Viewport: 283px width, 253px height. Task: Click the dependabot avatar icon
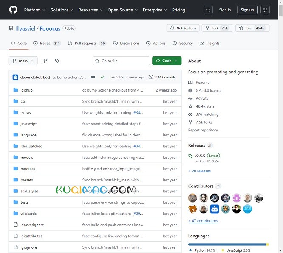coord(15,77)
